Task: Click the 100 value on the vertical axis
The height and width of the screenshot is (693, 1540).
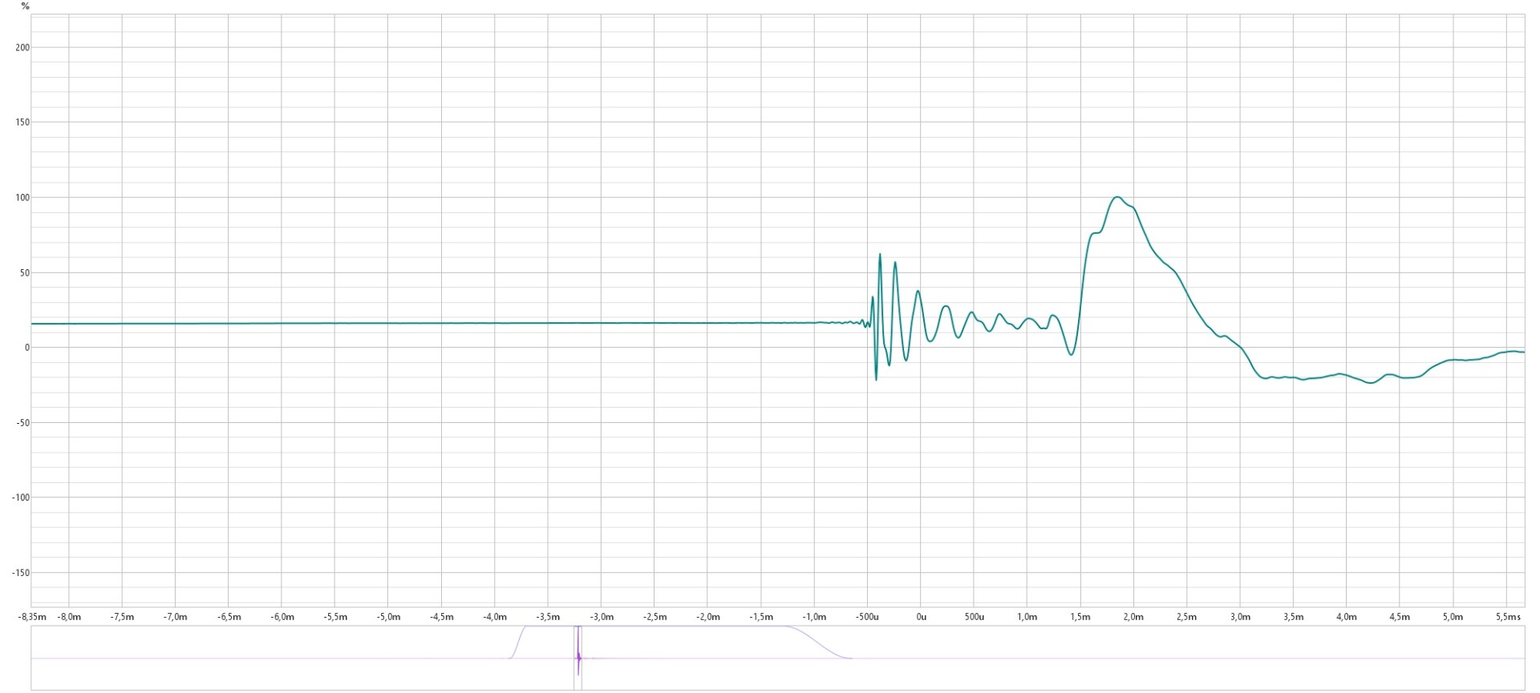Action: click(22, 197)
